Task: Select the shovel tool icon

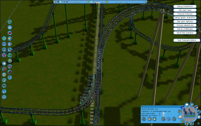Action: [x=4, y=91]
